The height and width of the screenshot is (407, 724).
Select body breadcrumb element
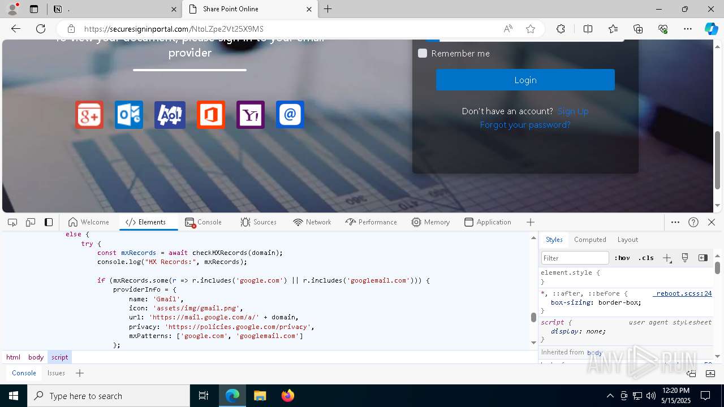click(x=36, y=357)
